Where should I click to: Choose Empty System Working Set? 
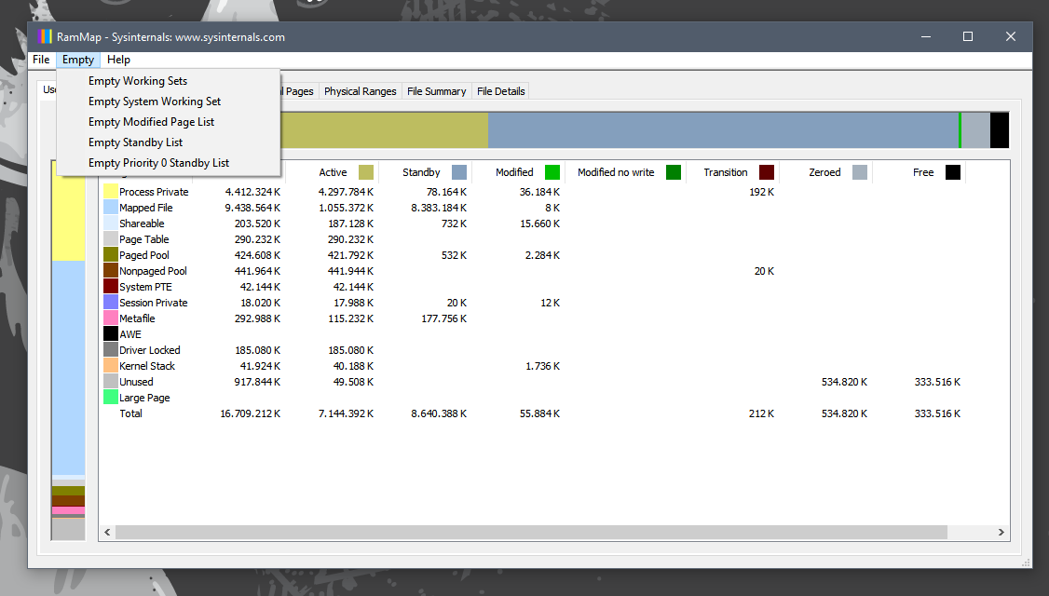[x=155, y=102]
